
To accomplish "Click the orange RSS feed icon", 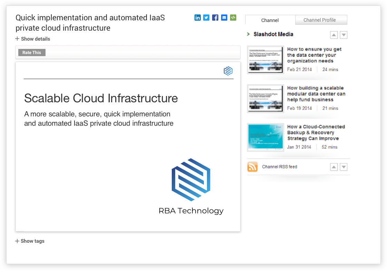I will (x=252, y=167).
